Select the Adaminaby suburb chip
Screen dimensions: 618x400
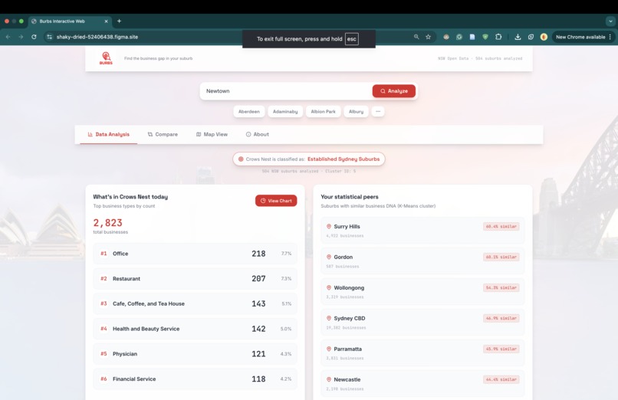tap(285, 112)
